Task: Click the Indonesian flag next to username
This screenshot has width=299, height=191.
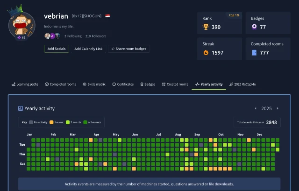Action: coord(108,16)
